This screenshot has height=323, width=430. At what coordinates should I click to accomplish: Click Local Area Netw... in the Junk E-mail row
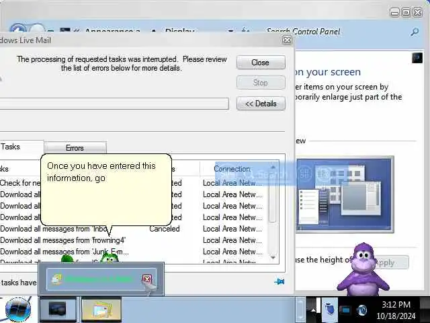[232, 252]
